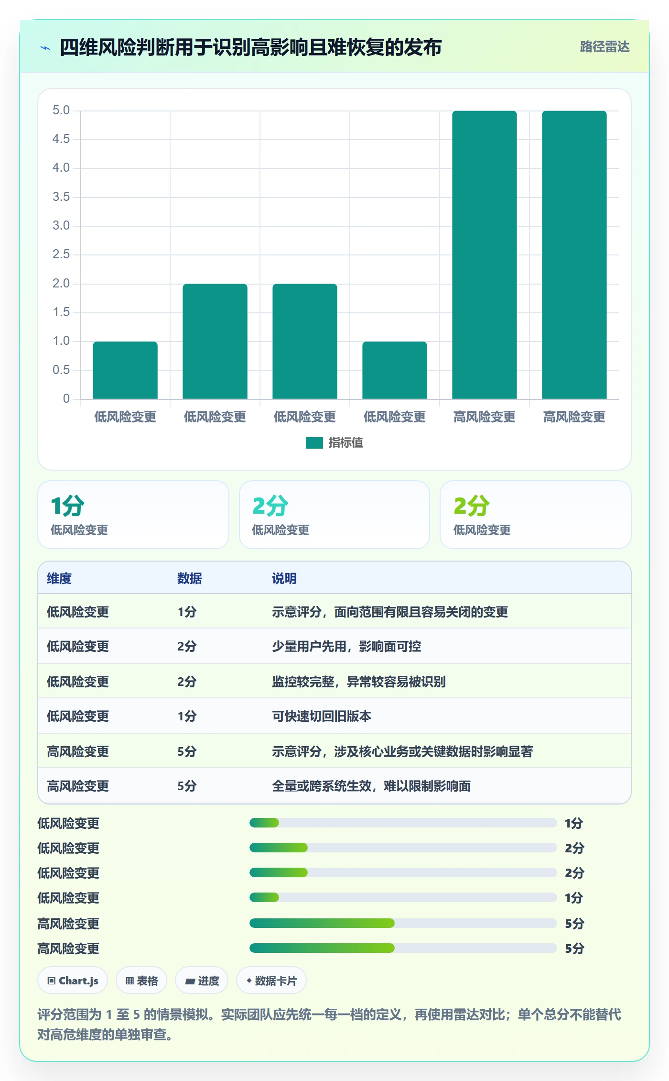The width and height of the screenshot is (669, 1081).
Task: Click the first progress bar showing 1分
Action: pyautogui.click(x=403, y=823)
